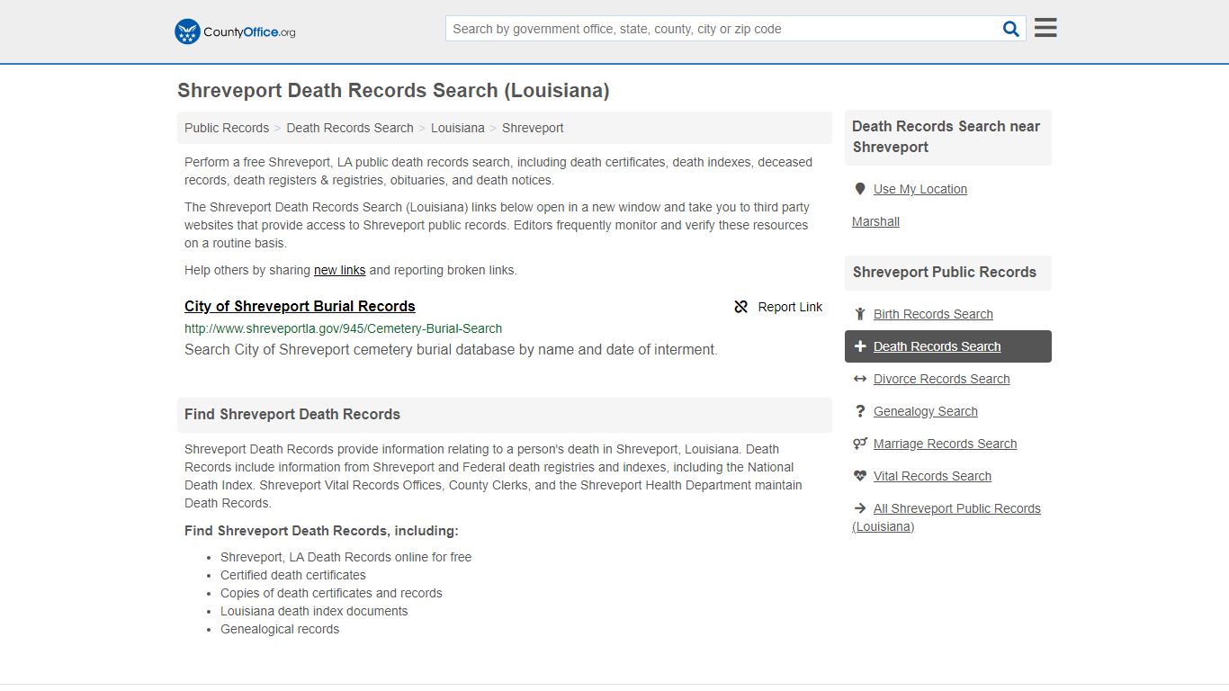
Task: Click the CountyOffice.org eagle logo
Action: tap(187, 31)
